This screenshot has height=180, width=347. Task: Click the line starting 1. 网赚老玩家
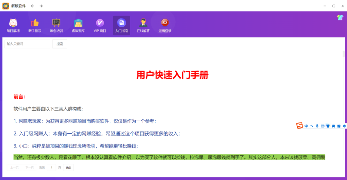tap(85, 121)
